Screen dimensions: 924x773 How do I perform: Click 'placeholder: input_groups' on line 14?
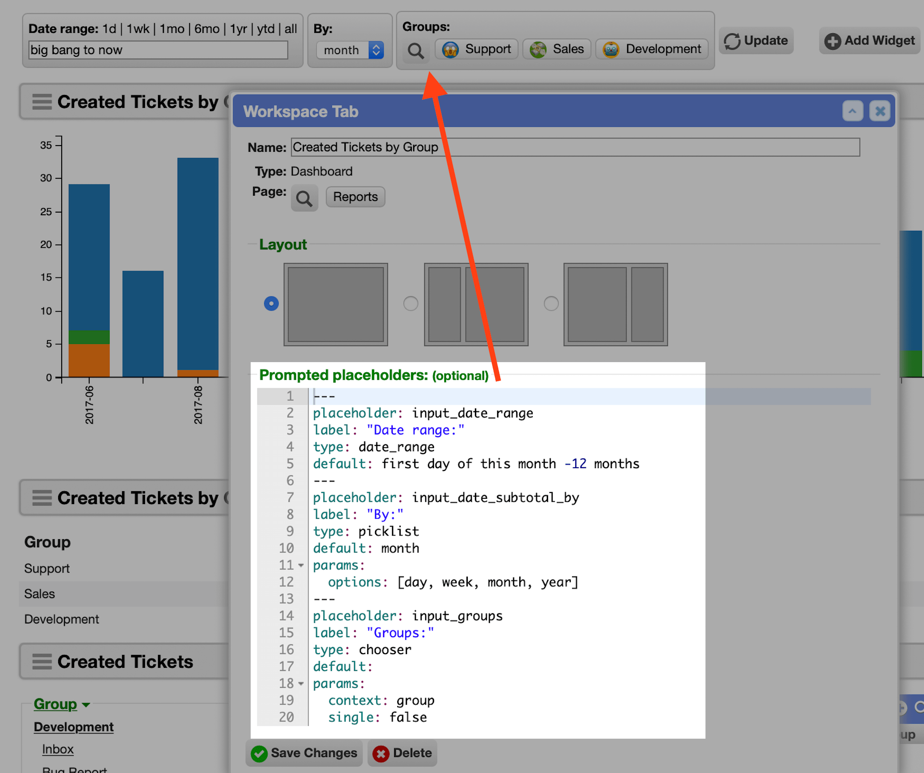point(408,616)
